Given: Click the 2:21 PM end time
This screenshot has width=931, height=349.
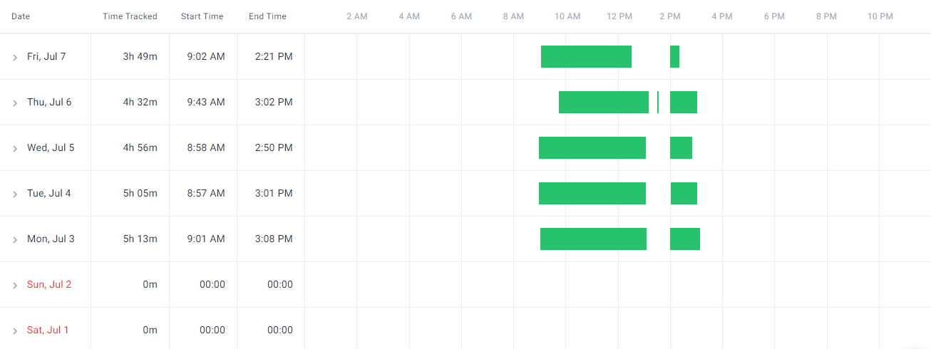Looking at the screenshot, I should (x=274, y=56).
